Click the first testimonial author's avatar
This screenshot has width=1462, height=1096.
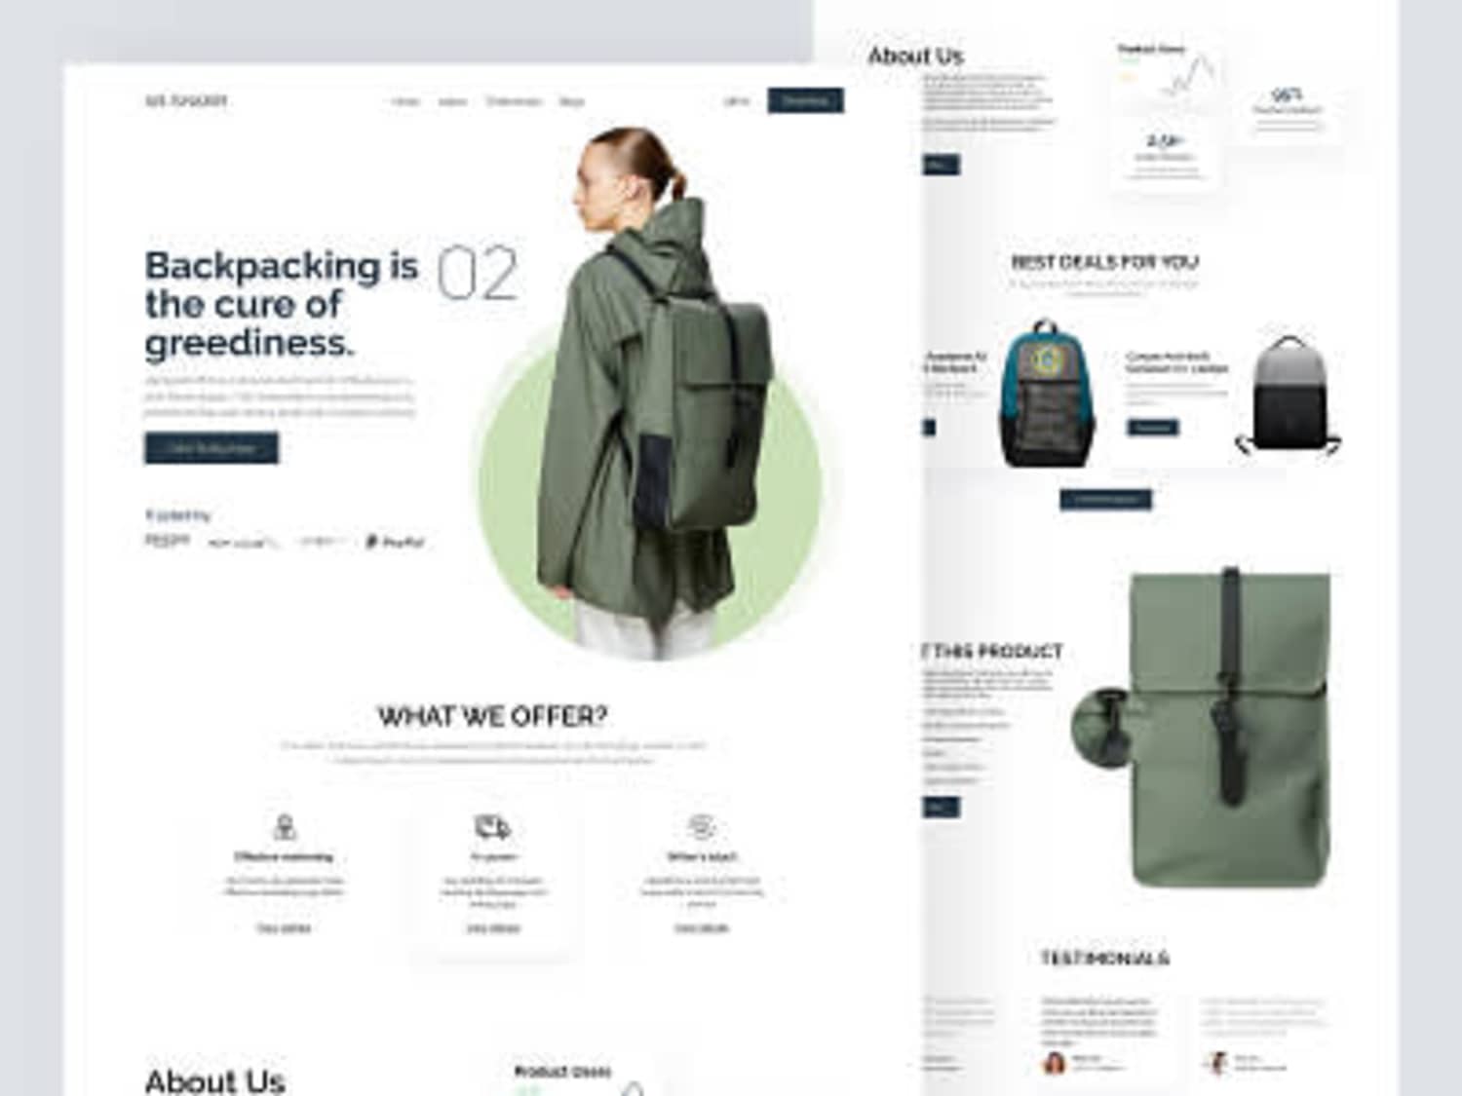(1054, 1063)
